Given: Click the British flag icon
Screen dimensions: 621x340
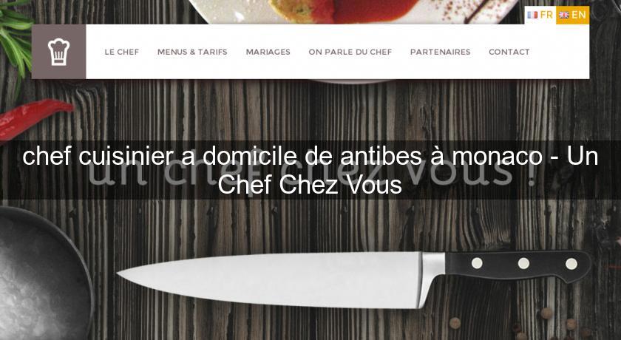Looking at the screenshot, I should [564, 15].
